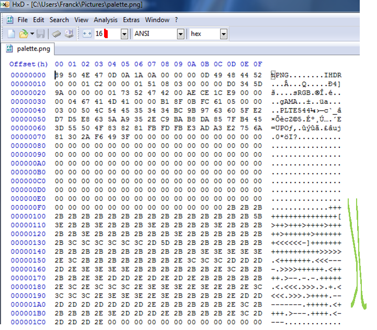Click the Save disk icon
Viewport: 377px width, 330px height.
(41, 34)
